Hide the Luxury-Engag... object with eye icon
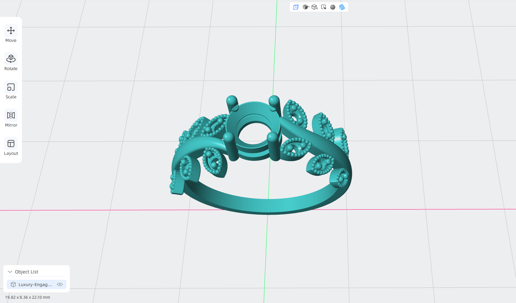 60,284
